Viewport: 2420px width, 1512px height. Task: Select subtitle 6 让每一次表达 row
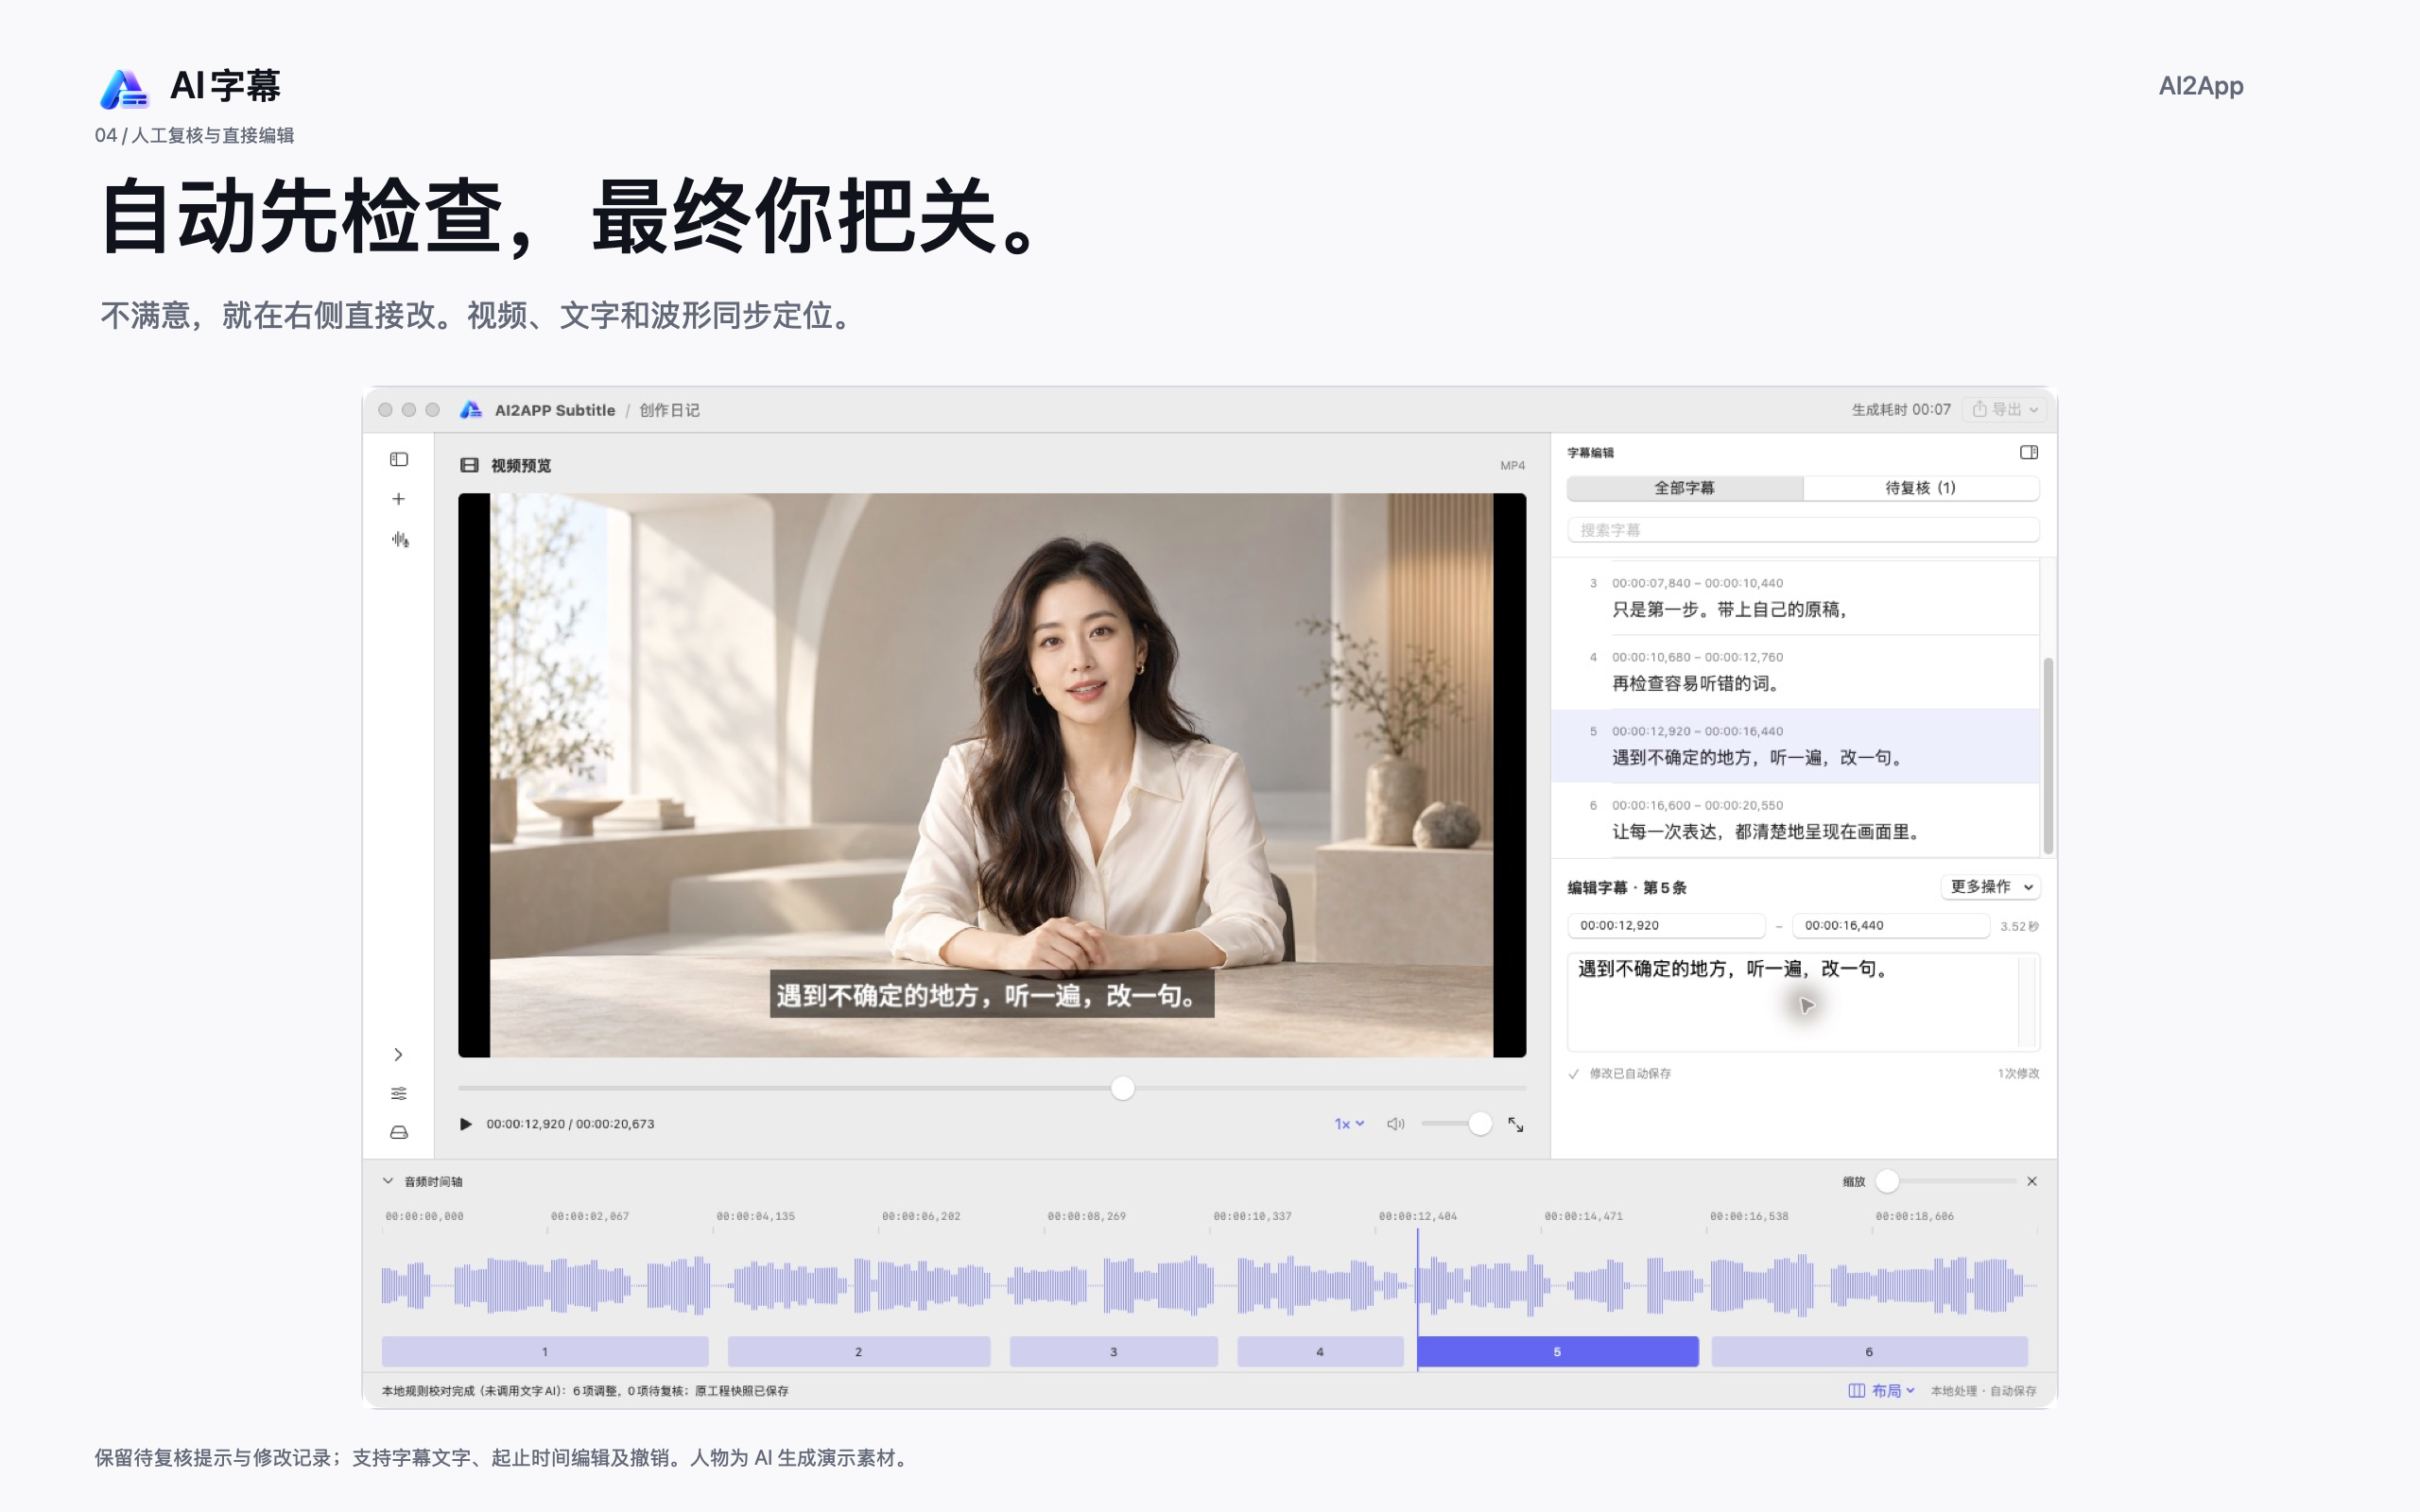click(x=1795, y=820)
